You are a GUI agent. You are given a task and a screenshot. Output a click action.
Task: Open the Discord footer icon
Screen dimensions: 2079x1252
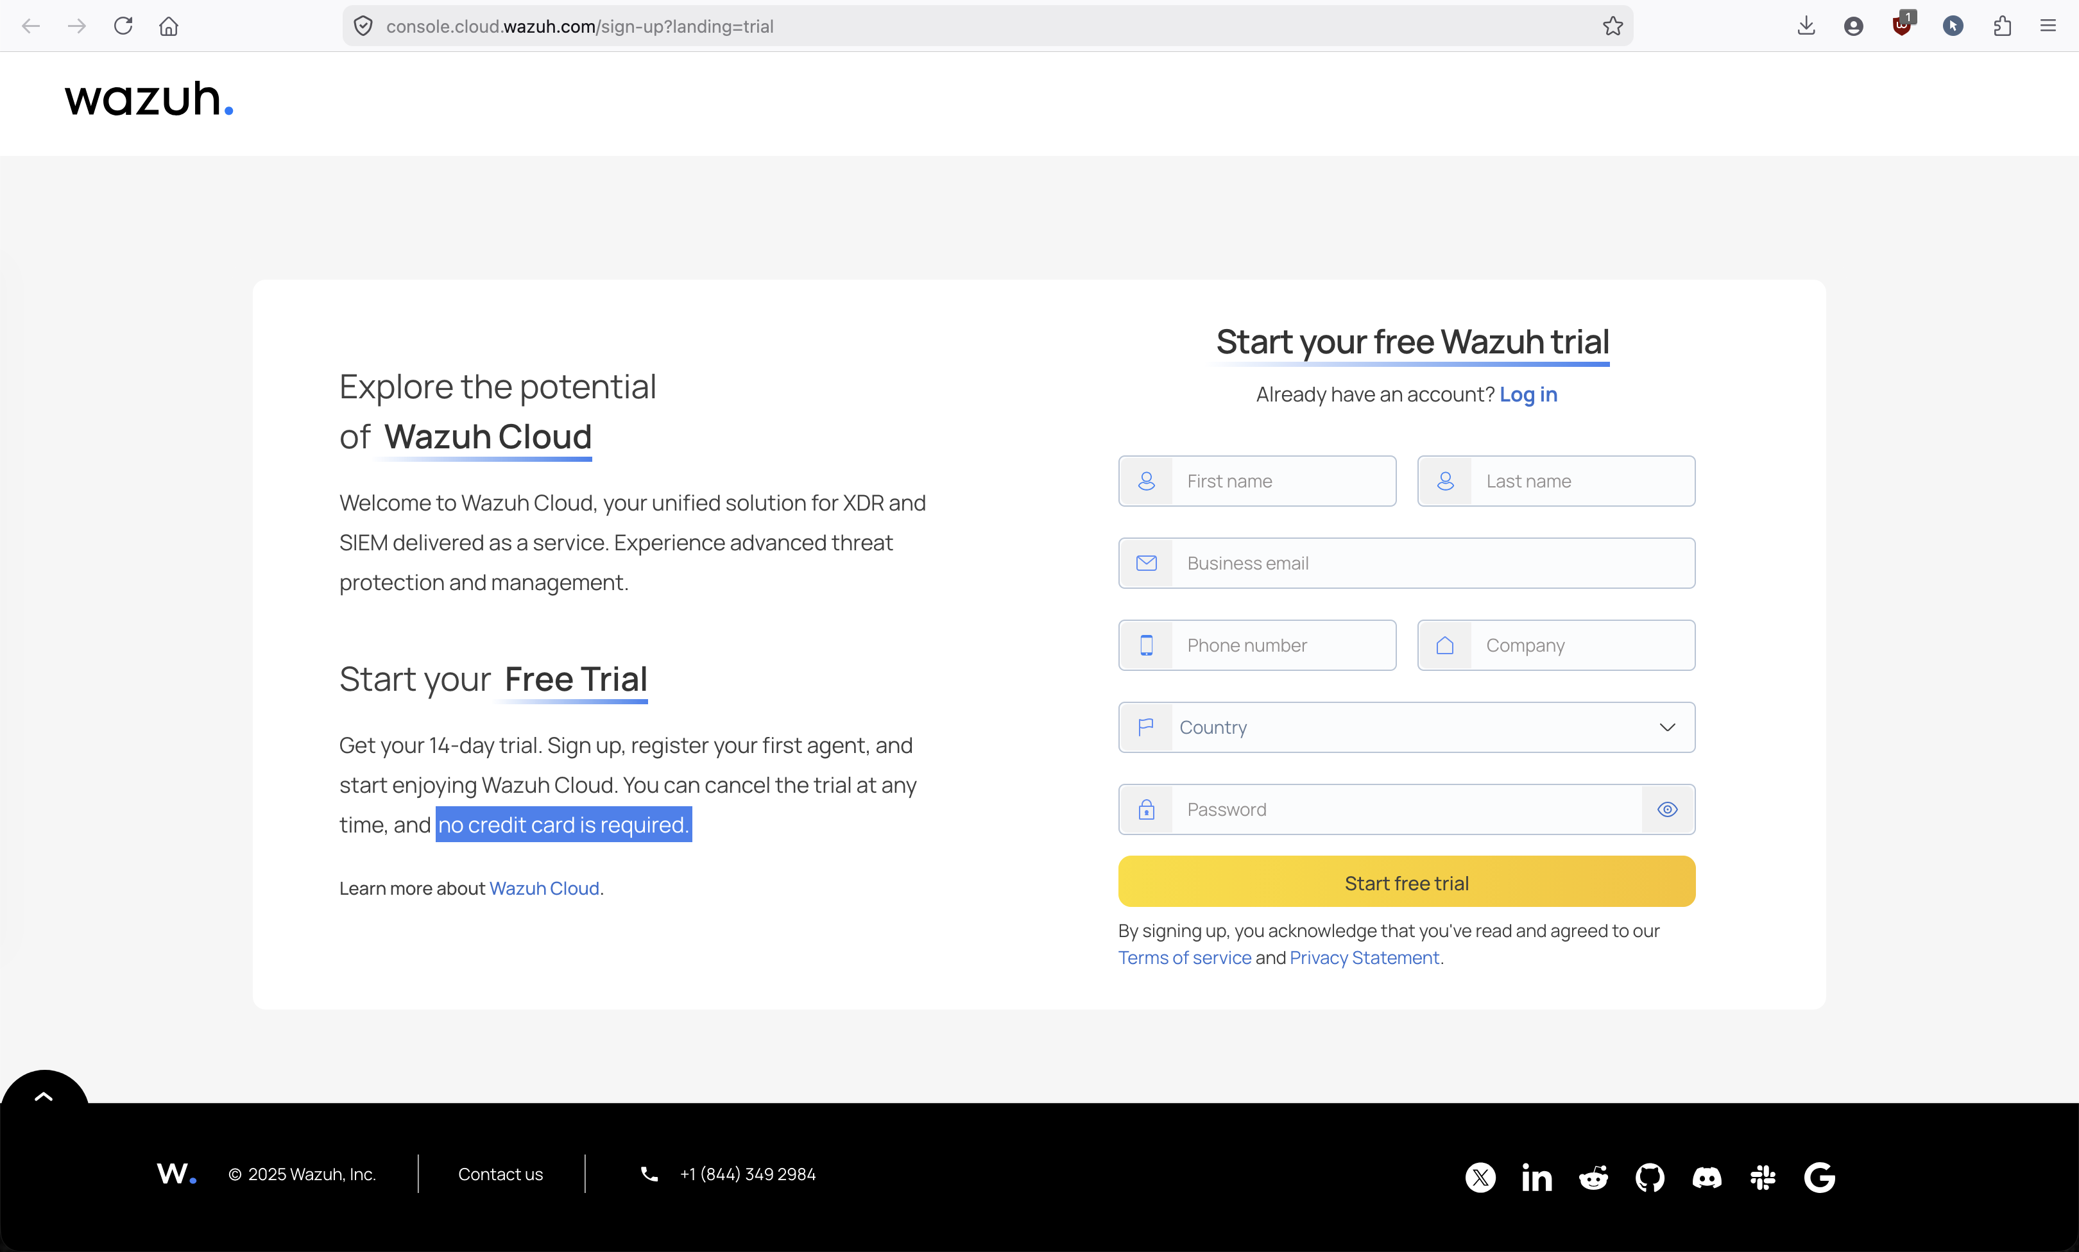click(1706, 1176)
